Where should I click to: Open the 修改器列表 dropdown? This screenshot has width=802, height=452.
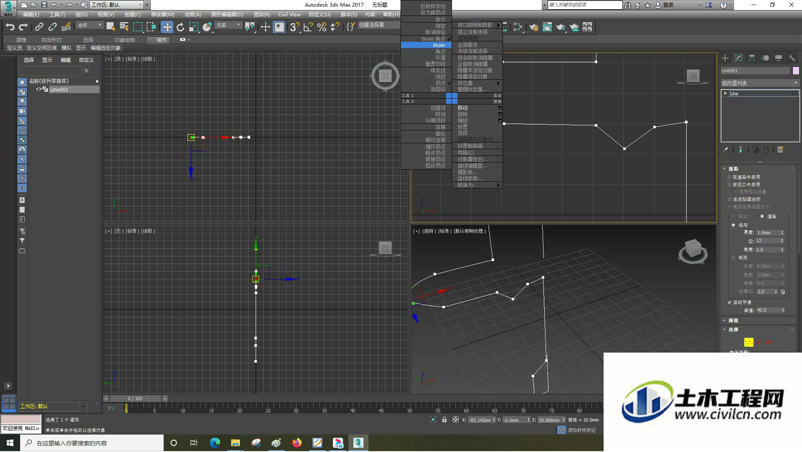(760, 83)
